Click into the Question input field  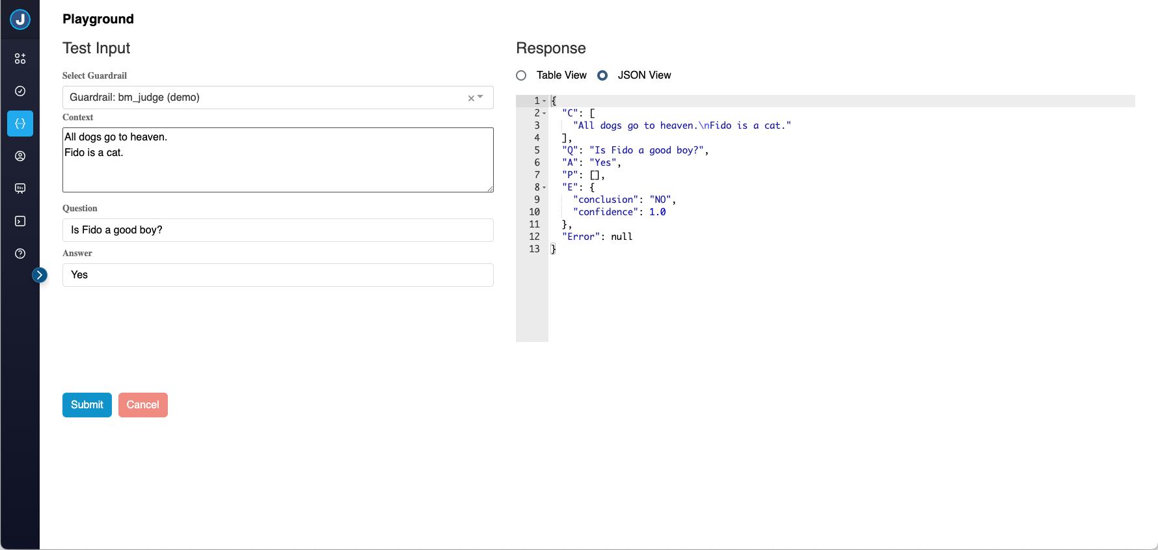(x=278, y=230)
